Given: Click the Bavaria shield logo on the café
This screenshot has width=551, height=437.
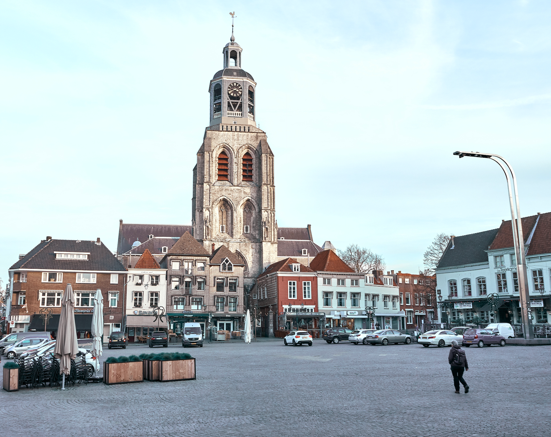Looking at the screenshot, I should point(135,312).
